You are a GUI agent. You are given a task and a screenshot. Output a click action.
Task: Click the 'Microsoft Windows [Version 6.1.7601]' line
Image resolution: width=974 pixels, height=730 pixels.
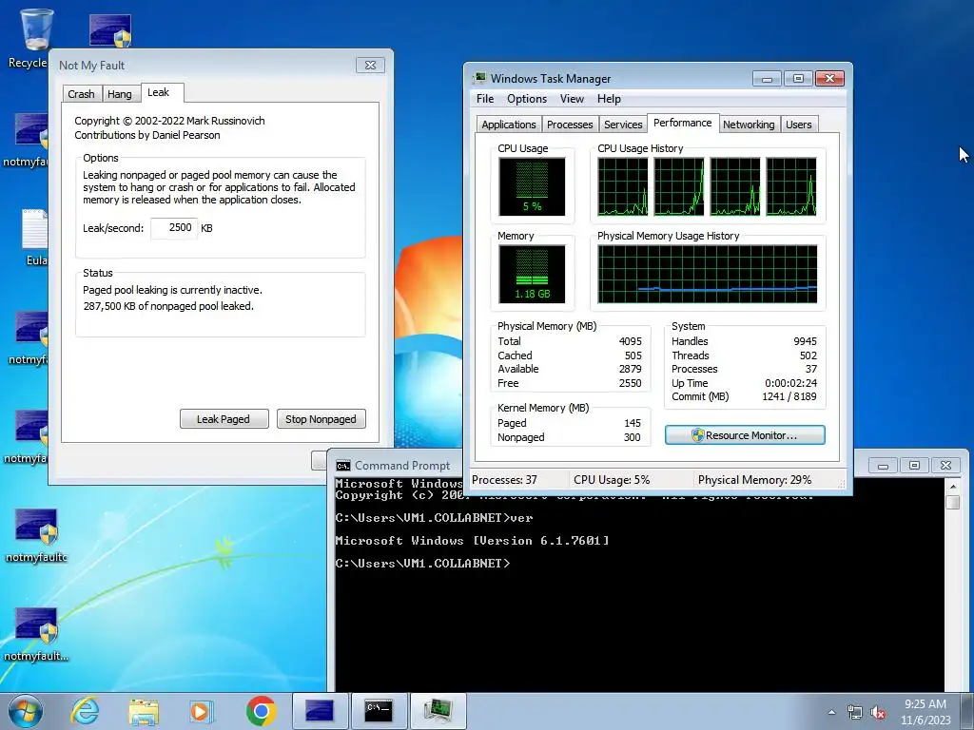tap(472, 541)
